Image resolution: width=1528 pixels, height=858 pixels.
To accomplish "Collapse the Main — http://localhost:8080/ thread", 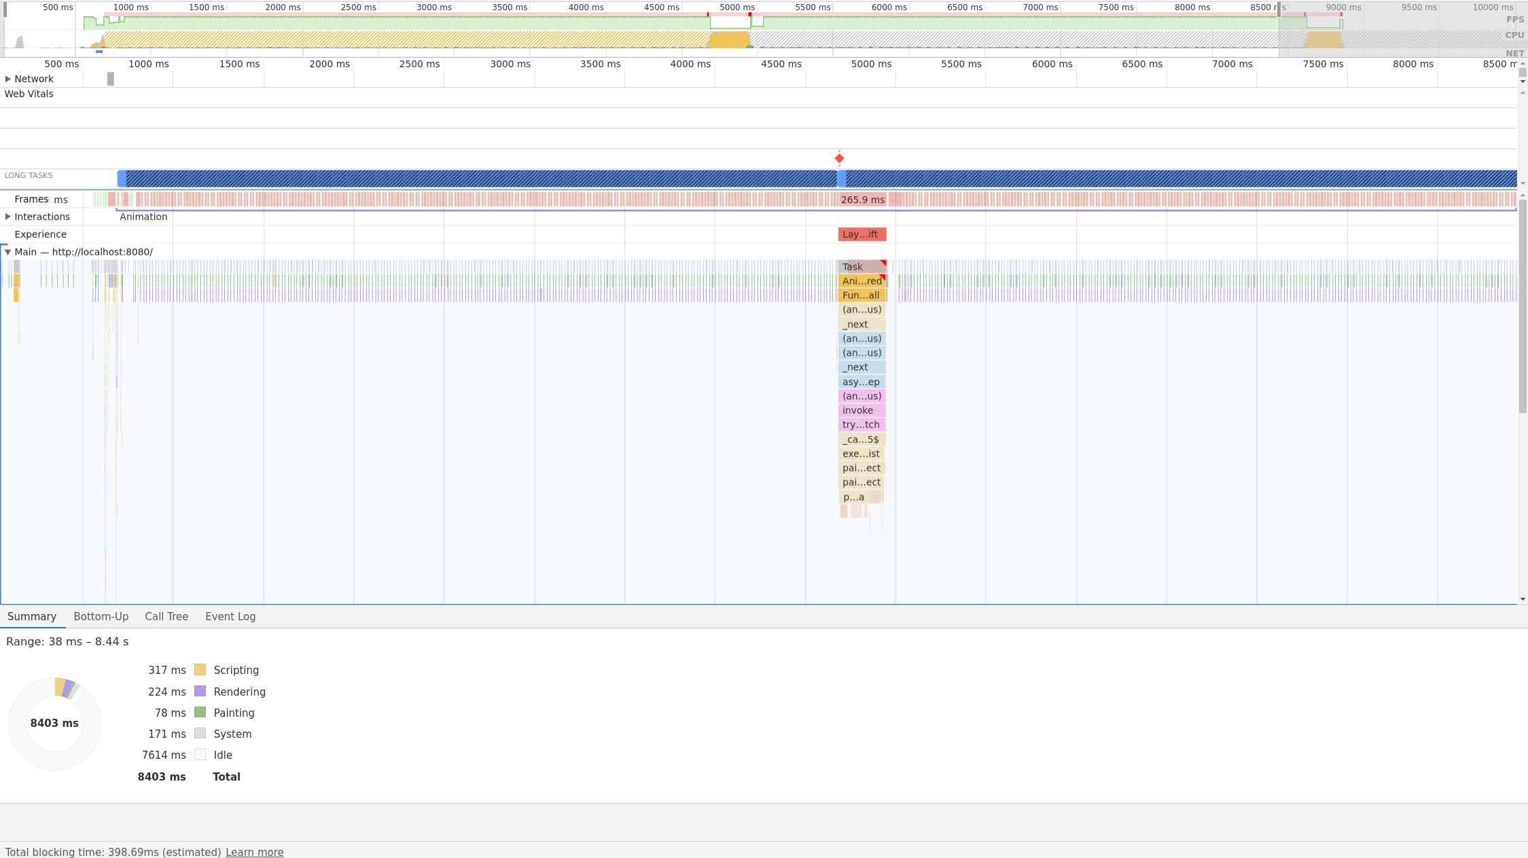I will point(7,251).
